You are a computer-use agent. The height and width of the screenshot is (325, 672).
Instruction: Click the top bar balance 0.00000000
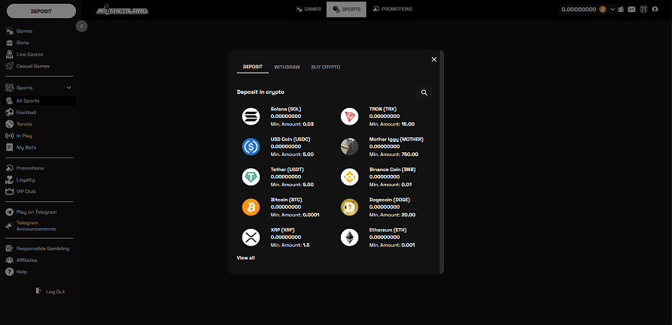(x=579, y=9)
